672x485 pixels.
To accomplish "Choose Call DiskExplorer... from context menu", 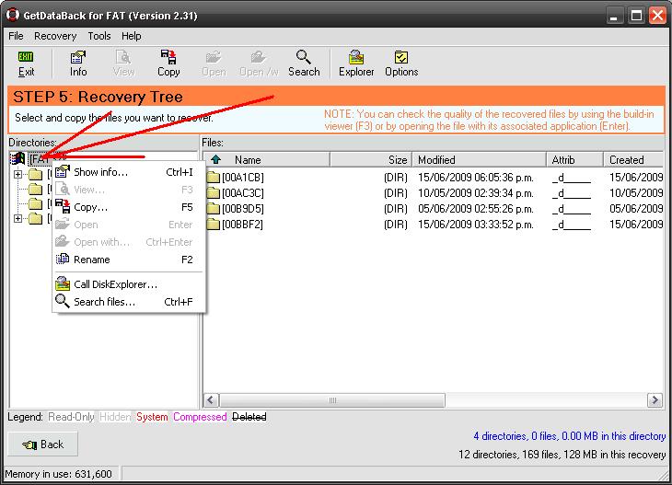I will (x=128, y=284).
